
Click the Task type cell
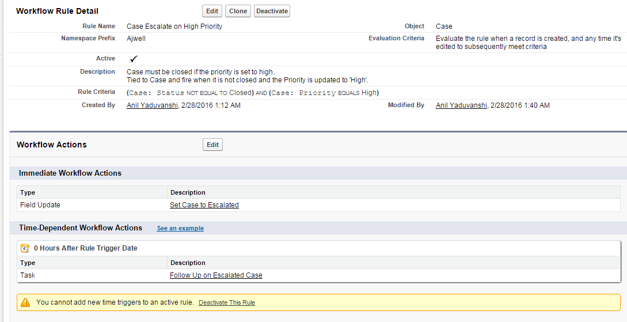pyautogui.click(x=28, y=275)
